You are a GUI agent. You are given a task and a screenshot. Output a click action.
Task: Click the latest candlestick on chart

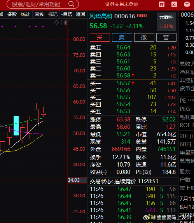pyautogui.click(x=43, y=114)
